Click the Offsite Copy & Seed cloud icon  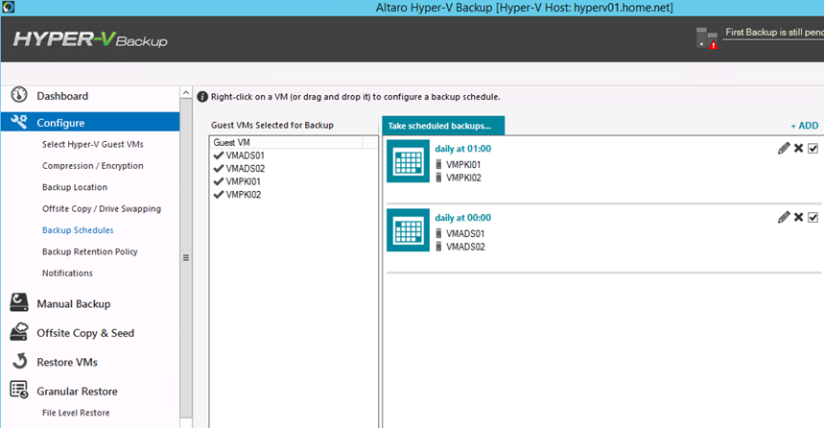click(19, 332)
